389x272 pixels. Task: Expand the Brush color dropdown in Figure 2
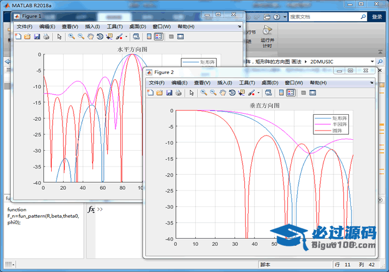(258, 93)
